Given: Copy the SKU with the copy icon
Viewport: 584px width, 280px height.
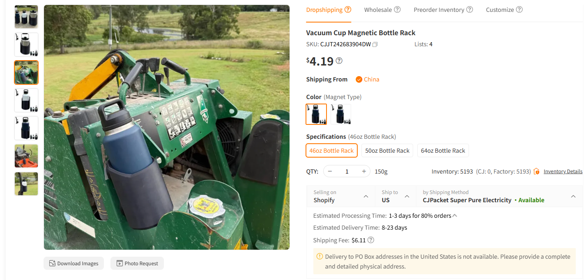Looking at the screenshot, I should (x=375, y=45).
